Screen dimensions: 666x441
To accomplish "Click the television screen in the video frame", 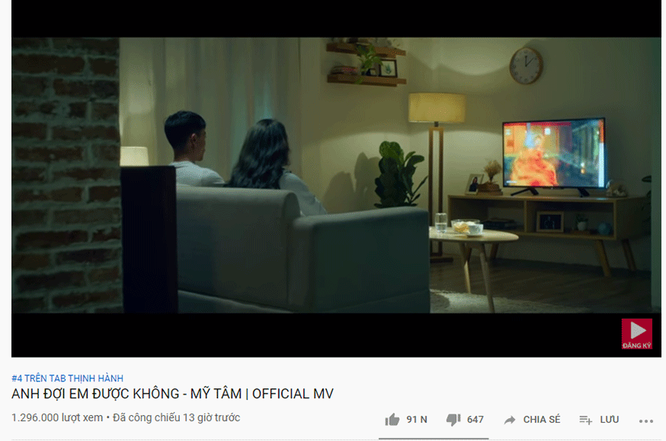I will [x=553, y=154].
